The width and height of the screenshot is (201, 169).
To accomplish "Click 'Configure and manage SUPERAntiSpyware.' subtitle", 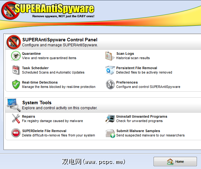I will coord(60,45).
